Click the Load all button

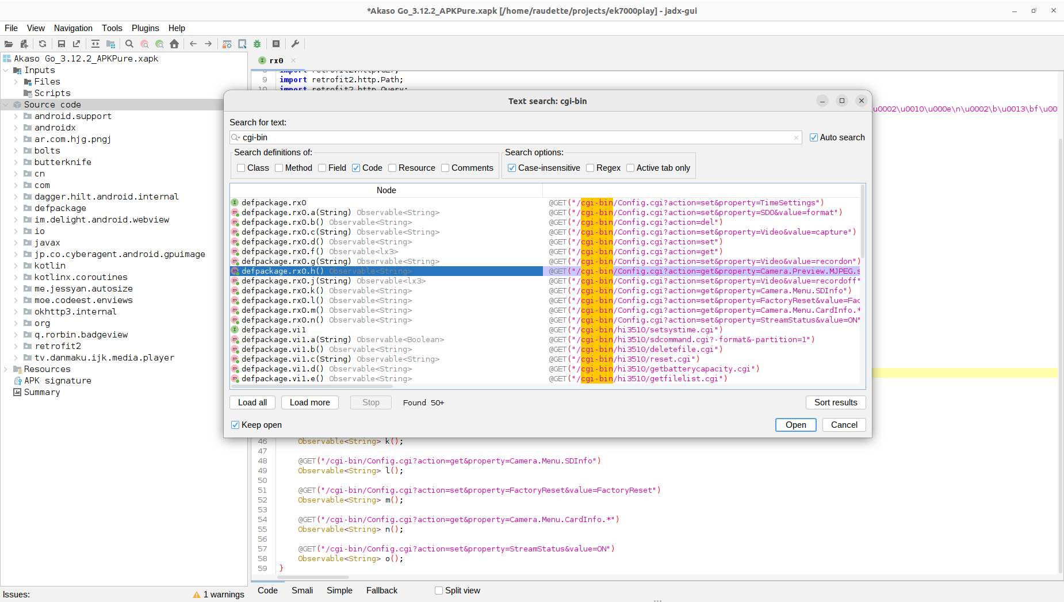tap(252, 402)
